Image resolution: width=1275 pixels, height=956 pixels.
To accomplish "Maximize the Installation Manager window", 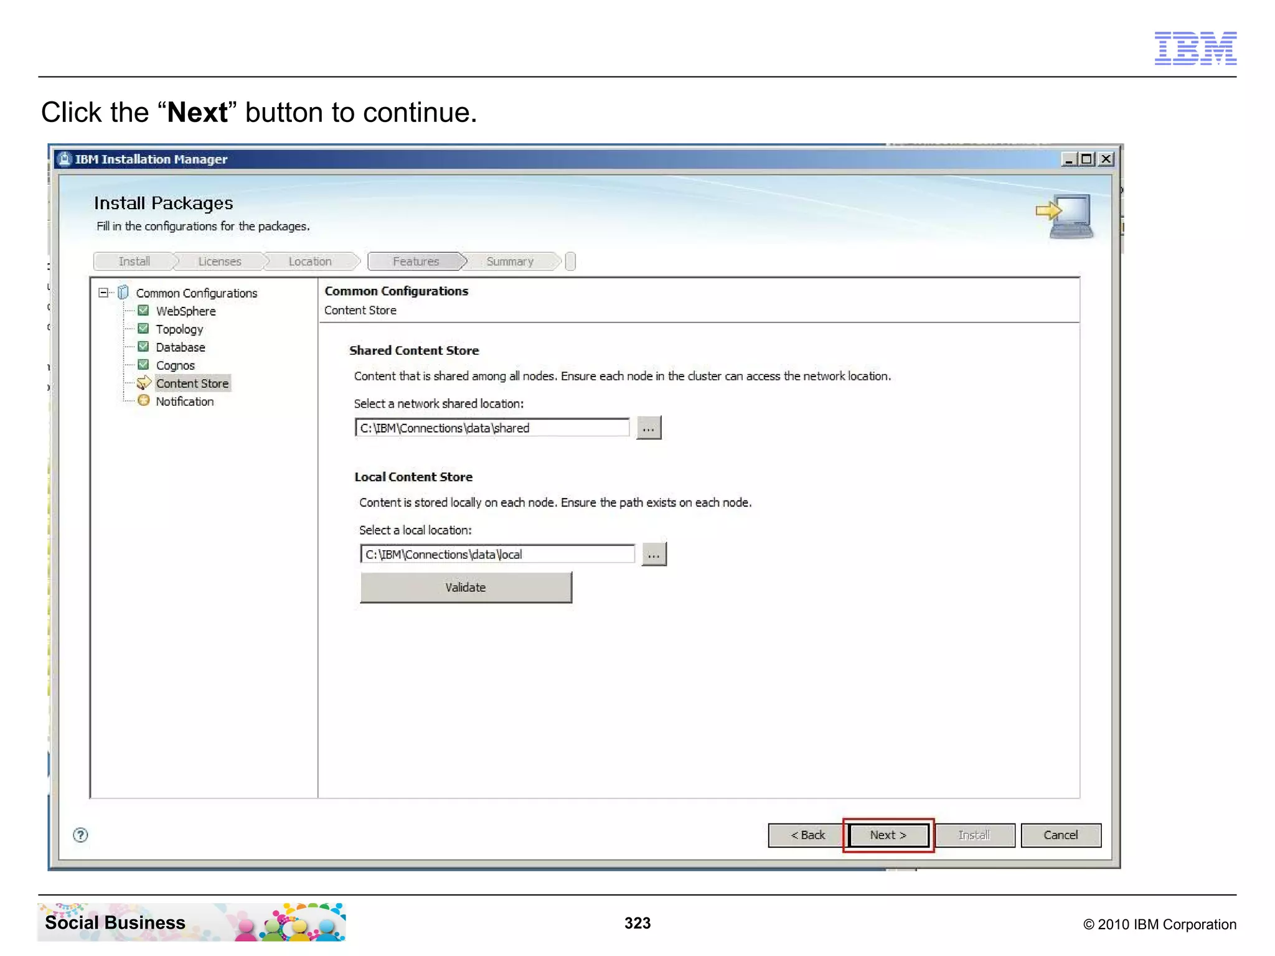I will [x=1087, y=159].
